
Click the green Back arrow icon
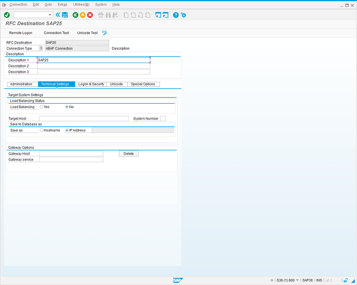pos(75,15)
